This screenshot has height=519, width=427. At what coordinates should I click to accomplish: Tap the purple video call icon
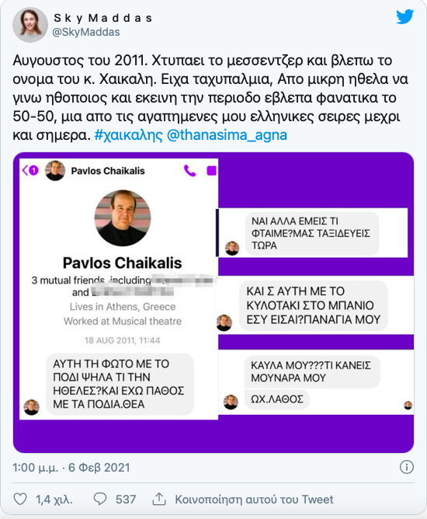tap(212, 170)
